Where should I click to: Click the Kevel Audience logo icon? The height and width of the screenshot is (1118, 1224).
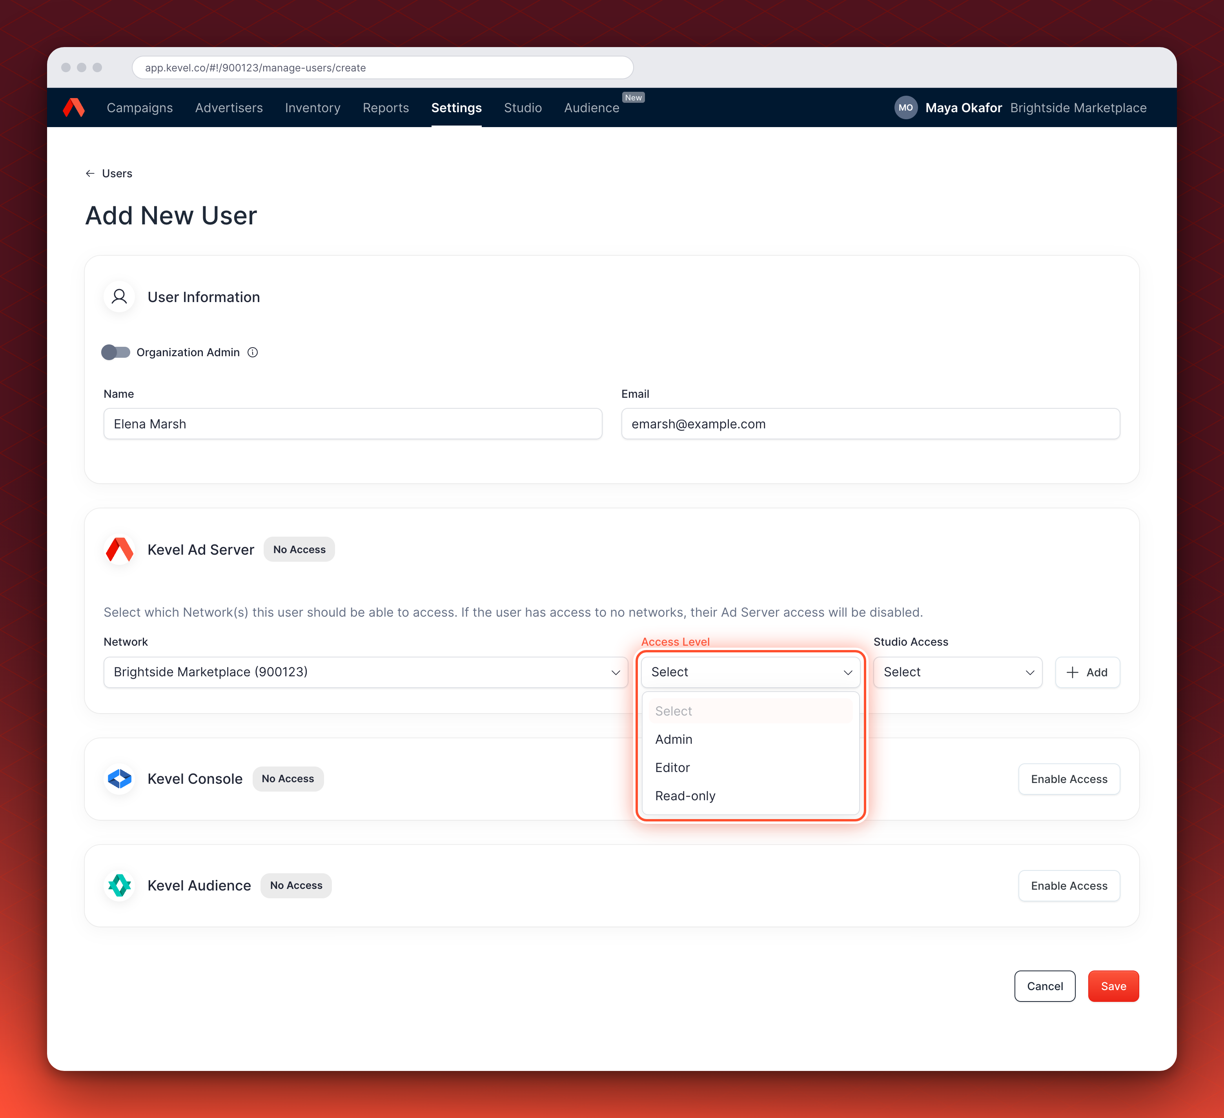[120, 885]
